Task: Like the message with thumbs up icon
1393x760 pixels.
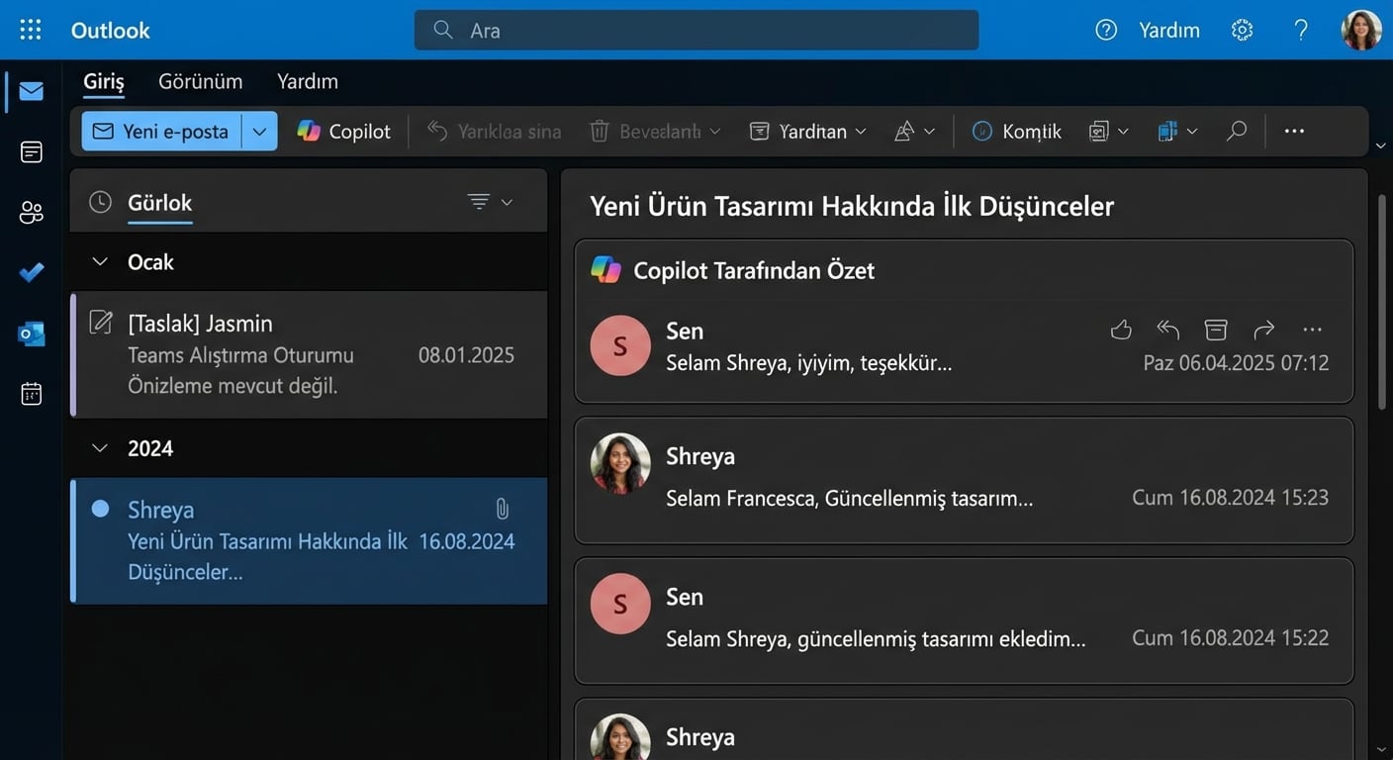Action: (1121, 329)
